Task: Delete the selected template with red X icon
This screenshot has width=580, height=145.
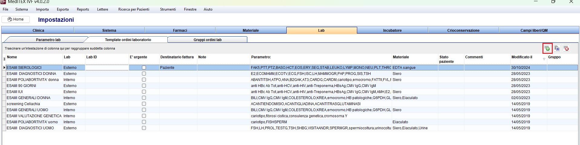Action: point(566,48)
